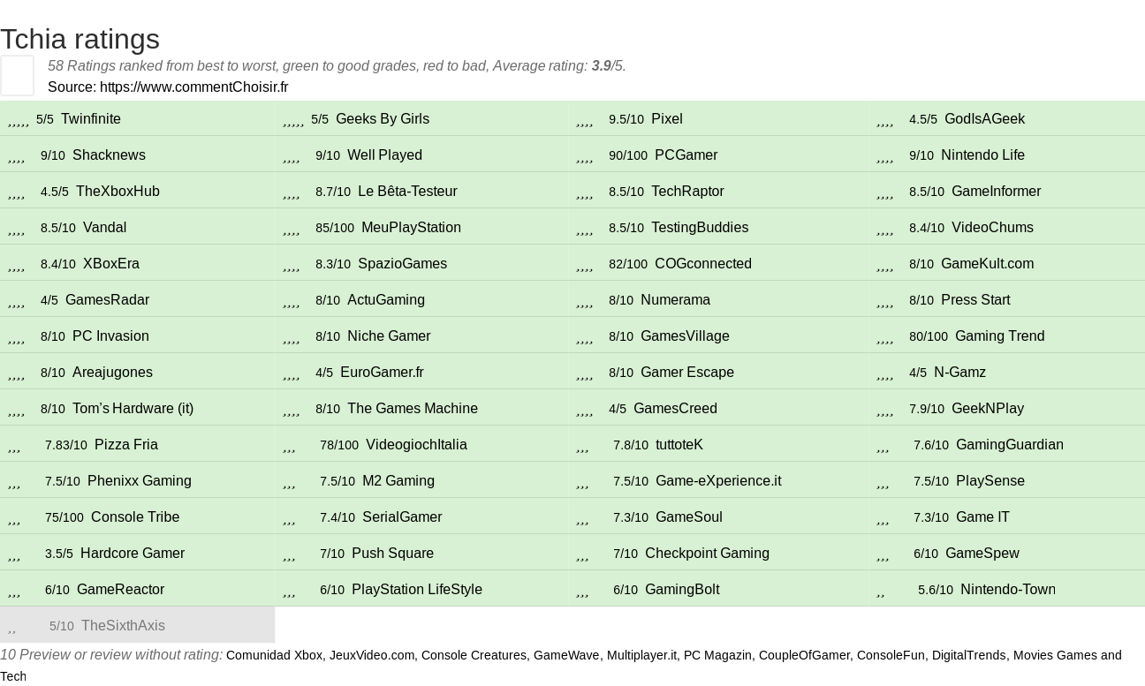
Task: Select the Game IT entry
Action: tap(1007, 516)
